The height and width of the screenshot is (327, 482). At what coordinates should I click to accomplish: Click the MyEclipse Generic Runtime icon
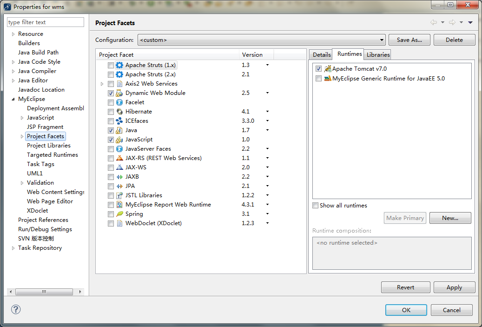tap(328, 79)
